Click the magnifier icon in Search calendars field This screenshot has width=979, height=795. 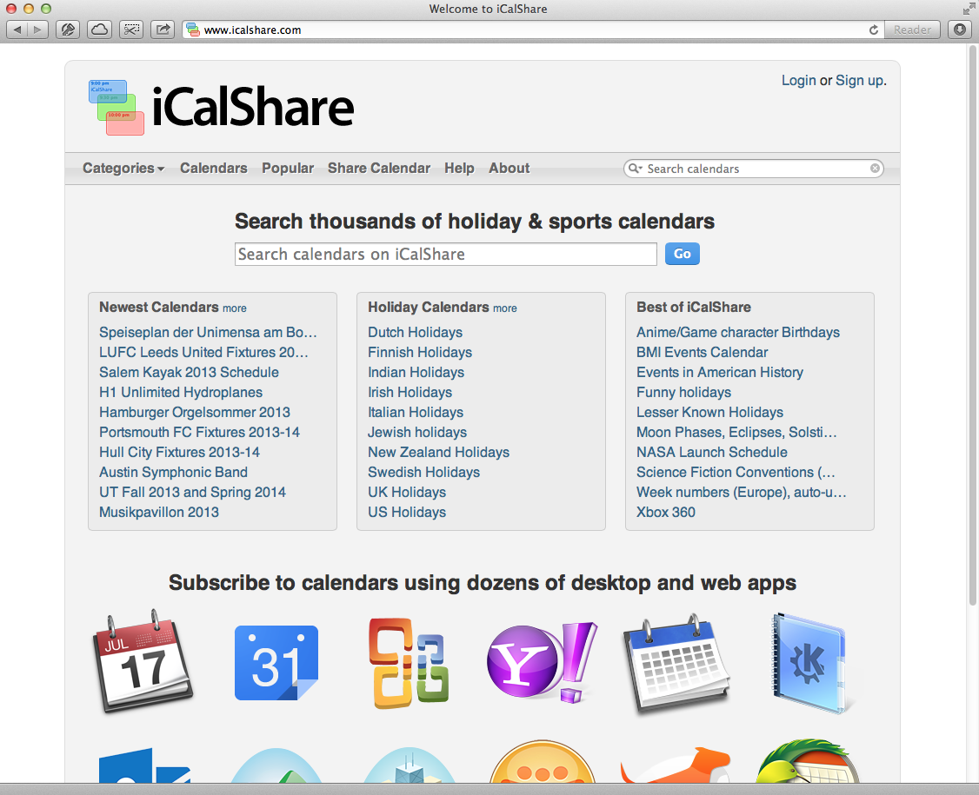pyautogui.click(x=635, y=169)
